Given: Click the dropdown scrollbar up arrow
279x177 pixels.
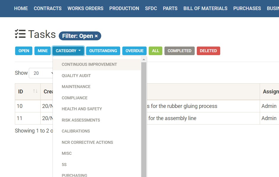Looking at the screenshot, I should pyautogui.click(x=144, y=60).
